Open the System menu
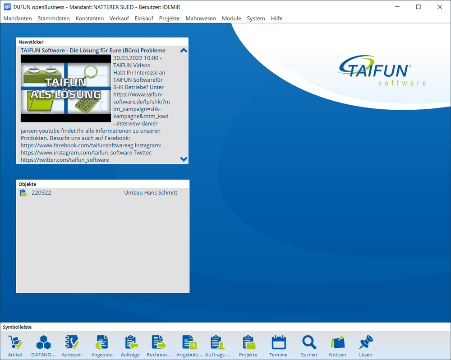 tap(256, 19)
